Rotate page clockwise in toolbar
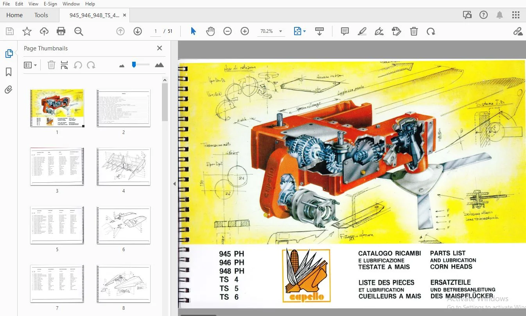 (431, 31)
